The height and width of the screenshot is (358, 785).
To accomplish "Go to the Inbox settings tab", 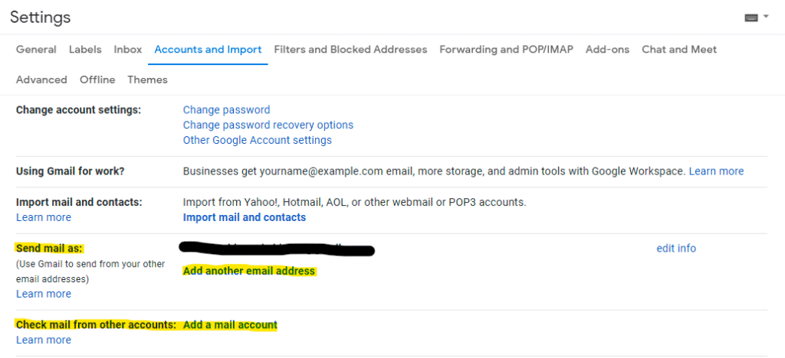I will [128, 50].
